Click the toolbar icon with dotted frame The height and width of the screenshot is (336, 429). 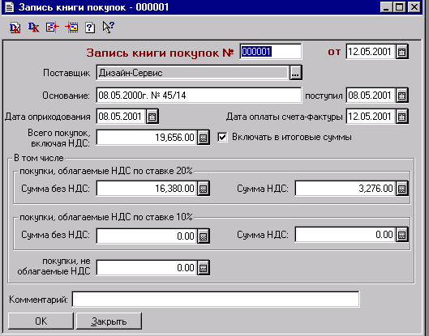(71, 28)
